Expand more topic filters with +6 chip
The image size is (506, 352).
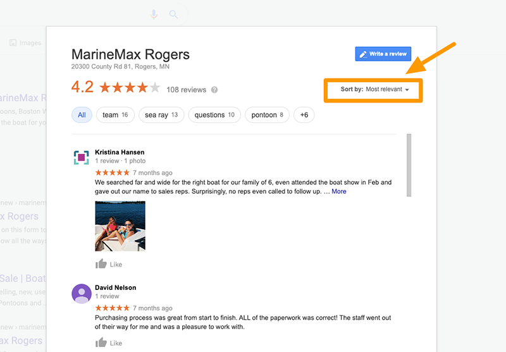(x=304, y=115)
